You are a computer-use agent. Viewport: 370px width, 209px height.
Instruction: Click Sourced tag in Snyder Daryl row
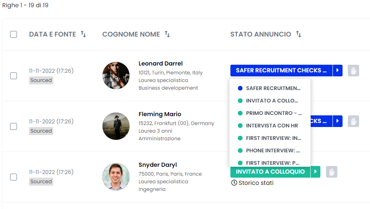pyautogui.click(x=41, y=182)
